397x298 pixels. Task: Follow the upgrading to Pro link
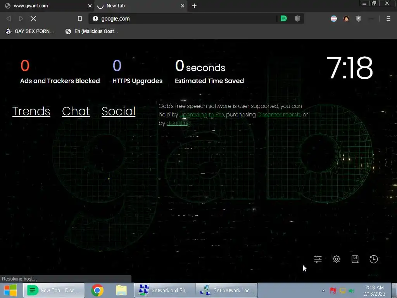(x=202, y=114)
